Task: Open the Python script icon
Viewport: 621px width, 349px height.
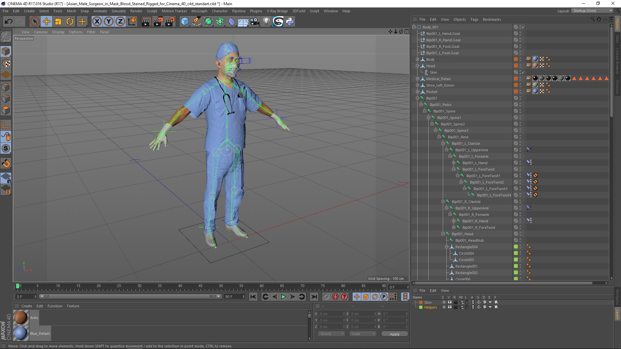Action: click(x=290, y=22)
